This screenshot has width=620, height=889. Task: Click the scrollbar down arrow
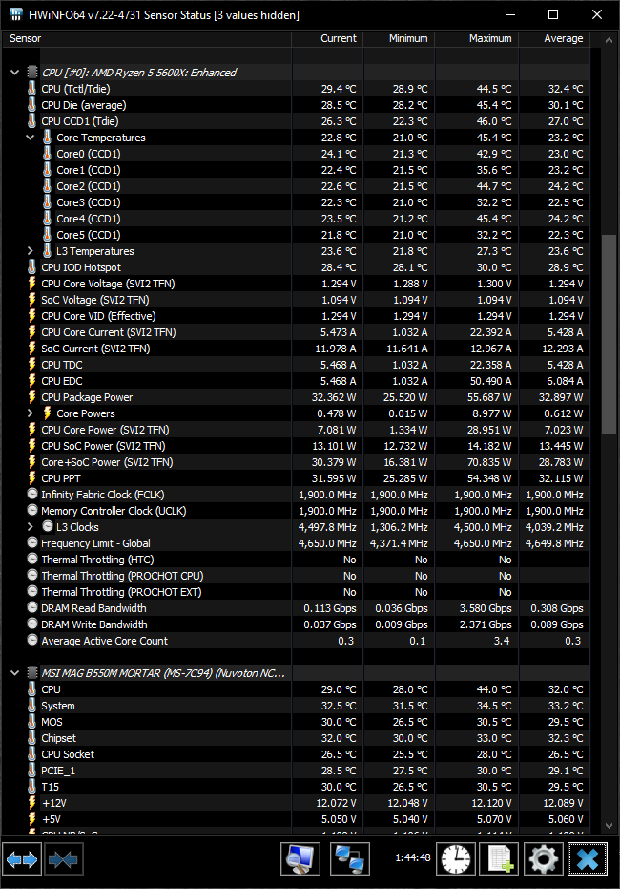609,825
